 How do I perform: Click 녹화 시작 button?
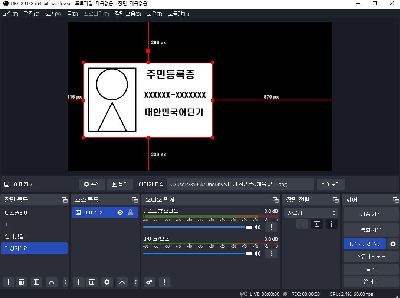(x=371, y=230)
